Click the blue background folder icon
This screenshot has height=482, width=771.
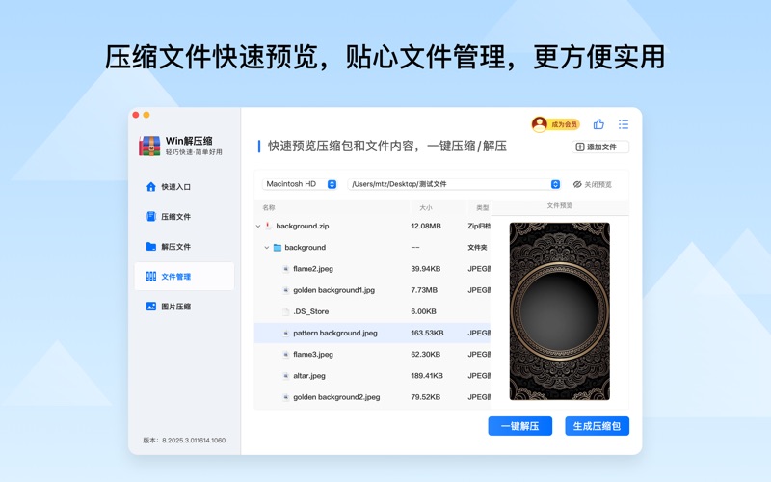point(278,248)
